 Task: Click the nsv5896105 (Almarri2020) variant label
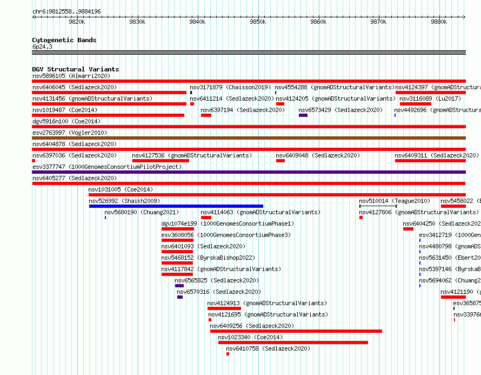71,76
